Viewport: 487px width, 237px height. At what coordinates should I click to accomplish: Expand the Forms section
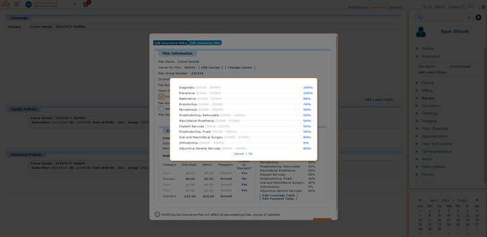pos(427,175)
